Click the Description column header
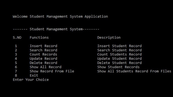The width and height of the screenshot is (173, 97). pos(109,38)
